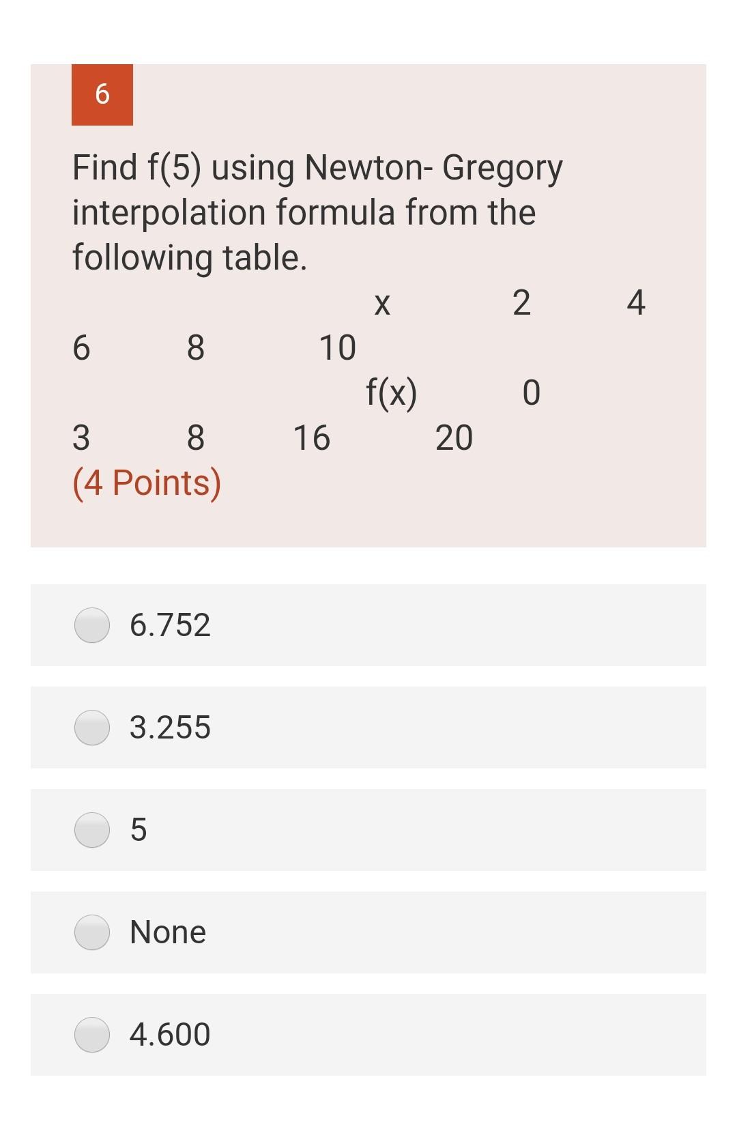The height and width of the screenshot is (1146, 737).
Task: Click the answer row containing 4.600
Action: point(369,1034)
